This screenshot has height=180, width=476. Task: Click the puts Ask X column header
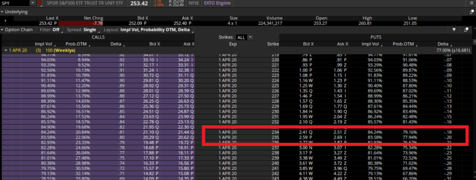click(342, 44)
